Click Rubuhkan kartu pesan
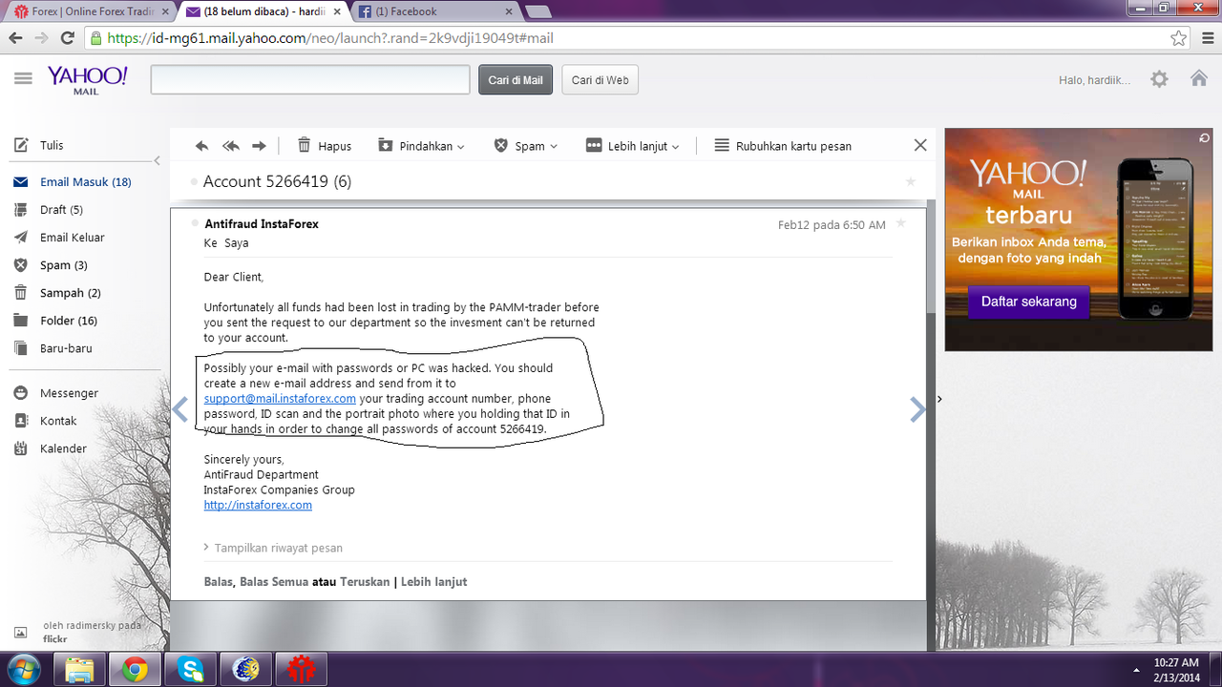This screenshot has height=687, width=1222. tap(783, 146)
